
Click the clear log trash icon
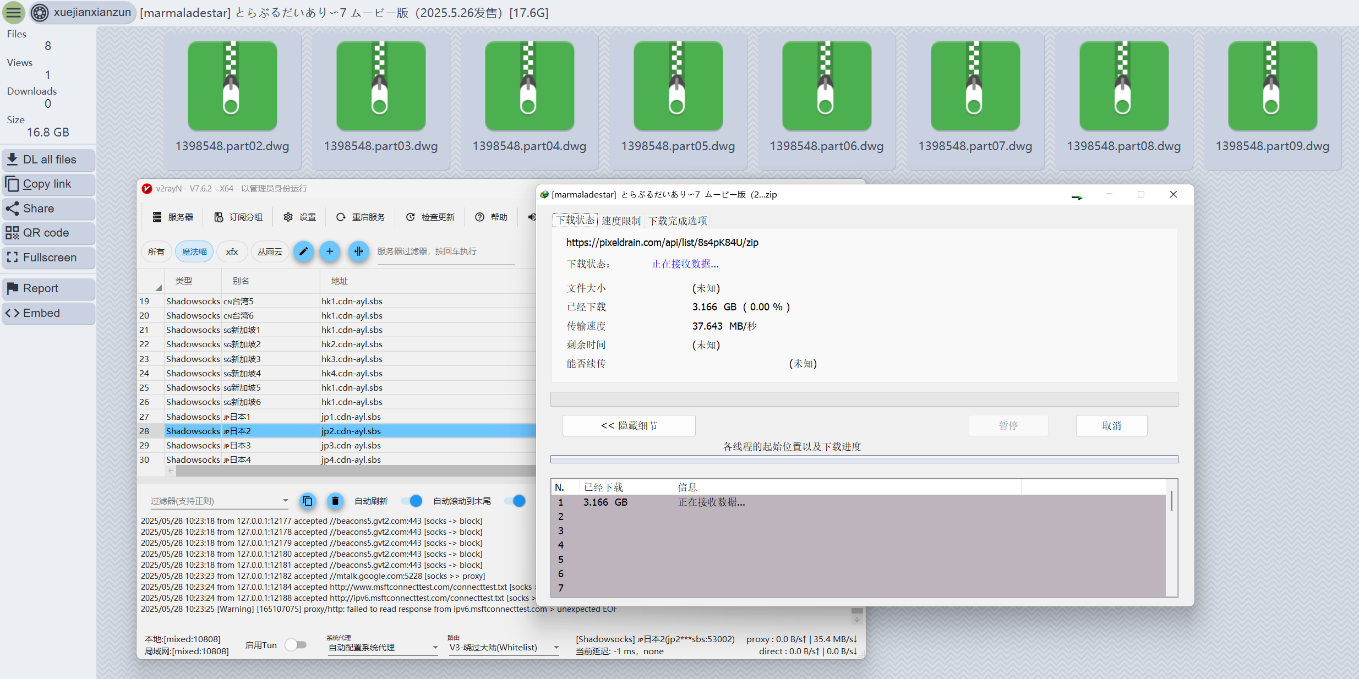(x=335, y=501)
